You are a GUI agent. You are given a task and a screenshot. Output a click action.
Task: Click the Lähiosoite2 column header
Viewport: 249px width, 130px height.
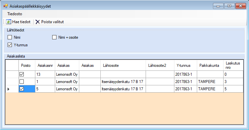pos(160,65)
